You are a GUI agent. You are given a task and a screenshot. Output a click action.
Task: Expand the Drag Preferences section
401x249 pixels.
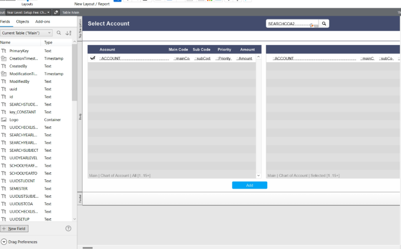tap(4, 242)
